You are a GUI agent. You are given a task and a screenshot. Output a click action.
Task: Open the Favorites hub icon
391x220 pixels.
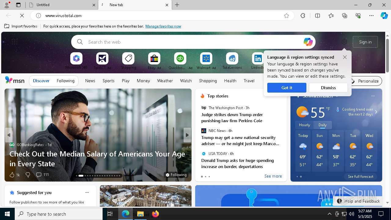click(331, 16)
